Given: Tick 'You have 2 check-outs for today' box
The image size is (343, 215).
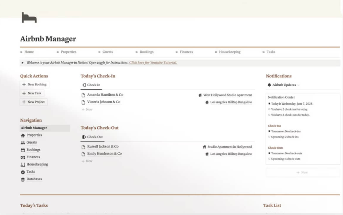Looking at the screenshot, I should [x=269, y=115].
